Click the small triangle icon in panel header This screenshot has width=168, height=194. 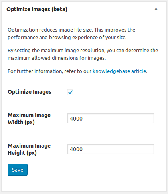coord(156,9)
